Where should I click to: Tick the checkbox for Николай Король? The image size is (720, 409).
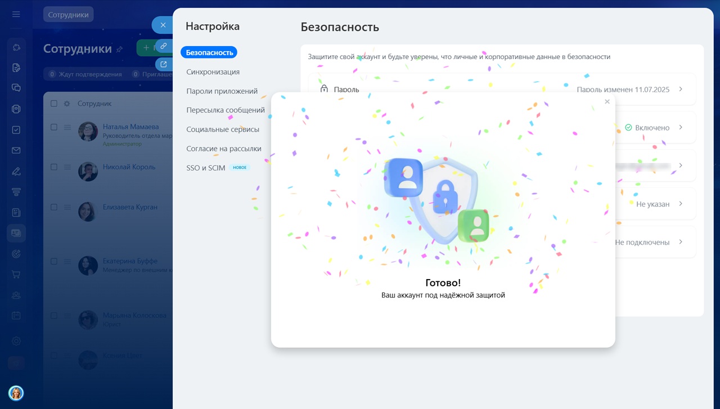54,167
